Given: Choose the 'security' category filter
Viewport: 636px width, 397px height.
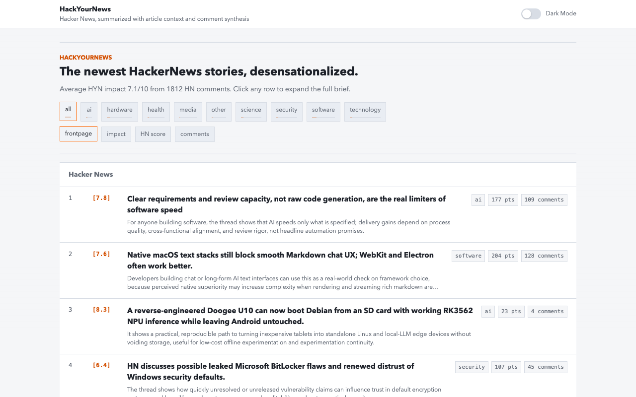Looking at the screenshot, I should pos(287,112).
